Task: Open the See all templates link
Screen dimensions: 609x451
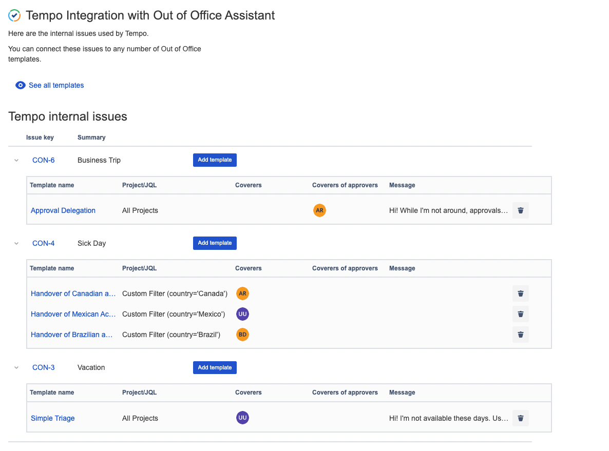Action: point(56,85)
